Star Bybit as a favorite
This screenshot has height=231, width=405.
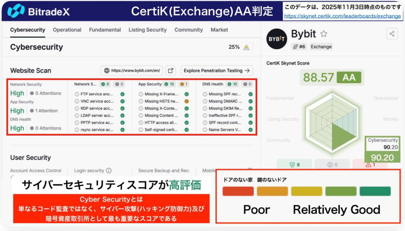click(324, 34)
